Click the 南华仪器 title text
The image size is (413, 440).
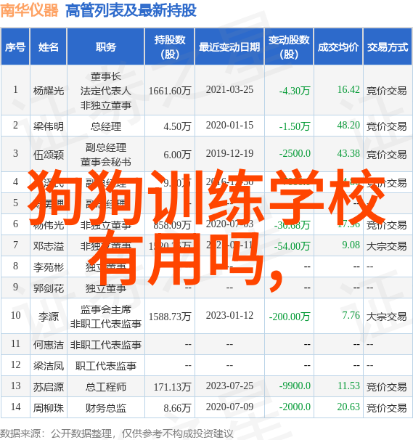pos(30,10)
